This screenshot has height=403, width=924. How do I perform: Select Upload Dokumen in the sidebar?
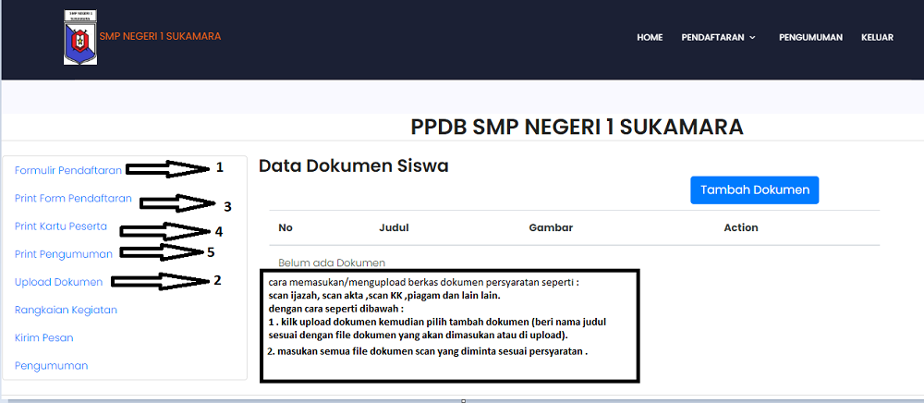59,282
